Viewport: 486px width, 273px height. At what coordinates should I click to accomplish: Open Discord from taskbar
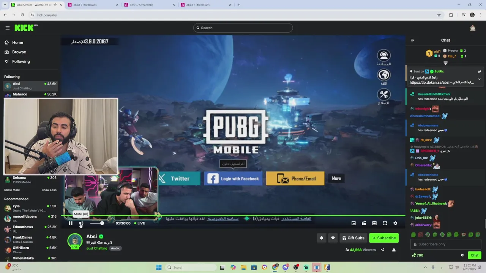click(x=285, y=267)
